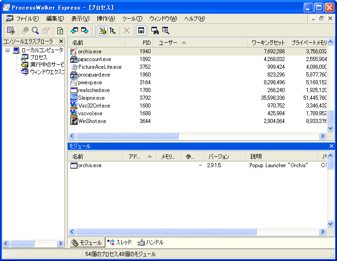
Task: Select orchis.exe in the module list
Action: (90, 165)
